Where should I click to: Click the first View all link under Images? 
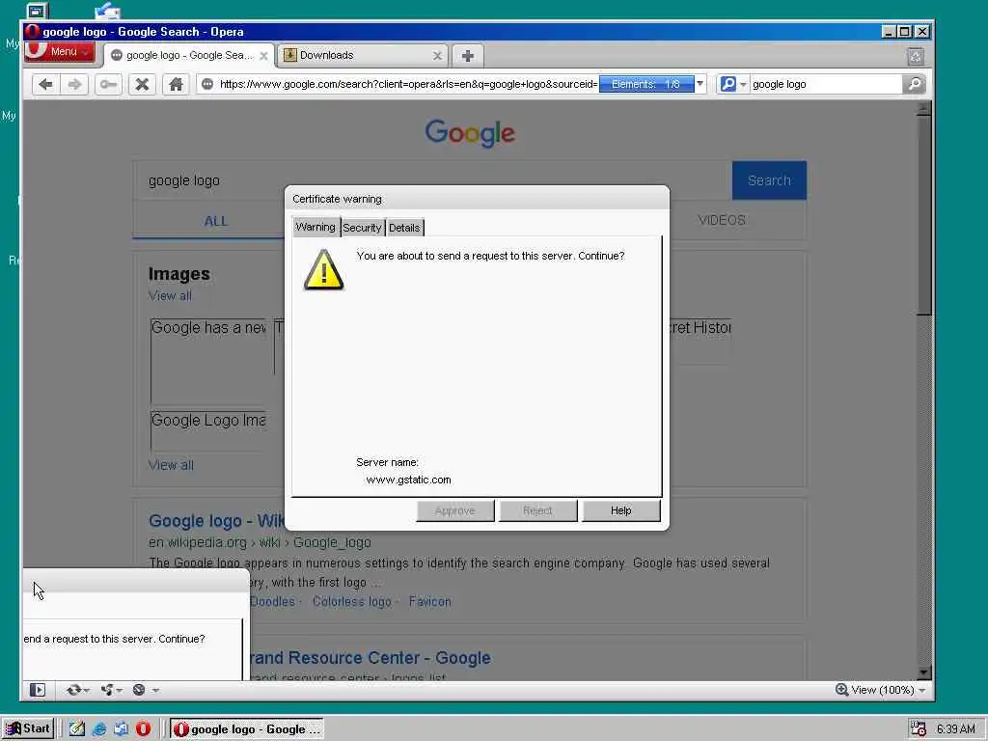170,295
